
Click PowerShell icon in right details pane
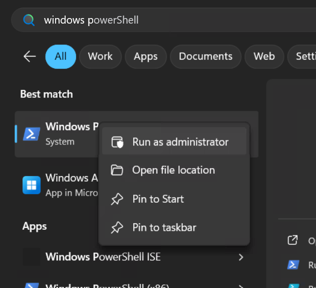coord(293,265)
